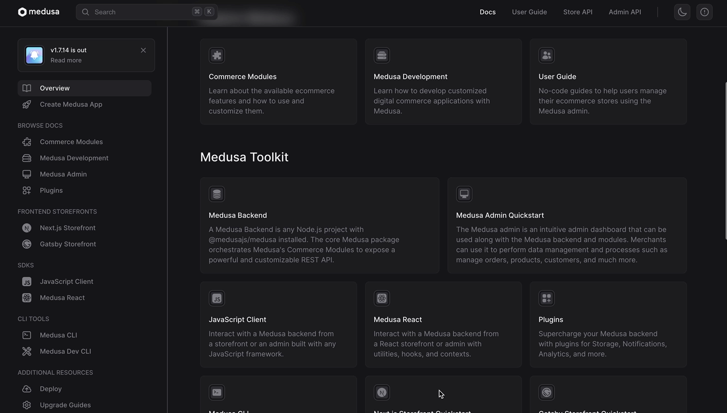Click puzzle icon next to sidebar Commerce Modules
The width and height of the screenshot is (727, 413).
pyautogui.click(x=27, y=142)
